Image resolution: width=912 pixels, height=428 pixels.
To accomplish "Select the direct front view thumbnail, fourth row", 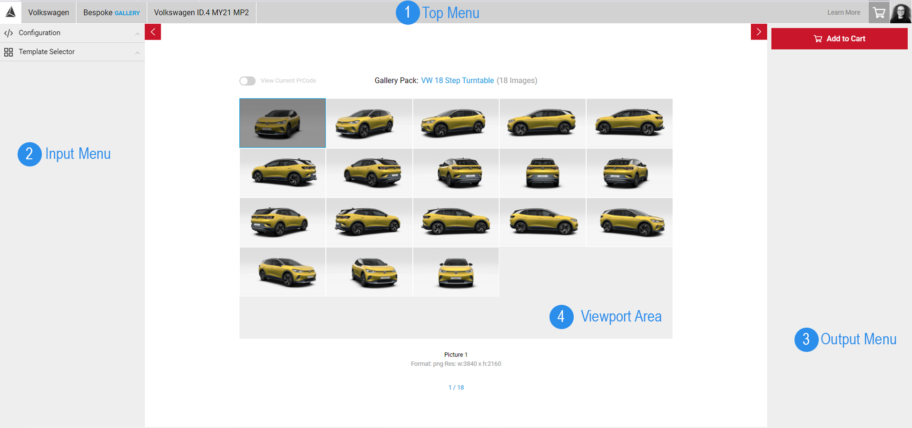I will (456, 272).
